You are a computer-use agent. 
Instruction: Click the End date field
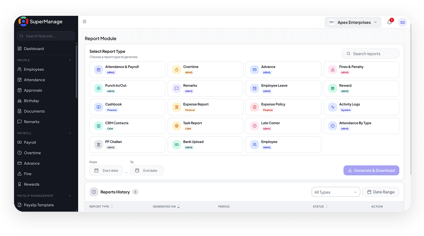[147, 170]
